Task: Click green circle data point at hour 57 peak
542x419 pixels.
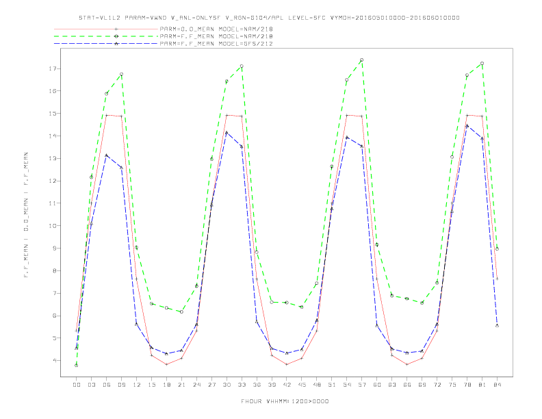Action: [x=362, y=60]
